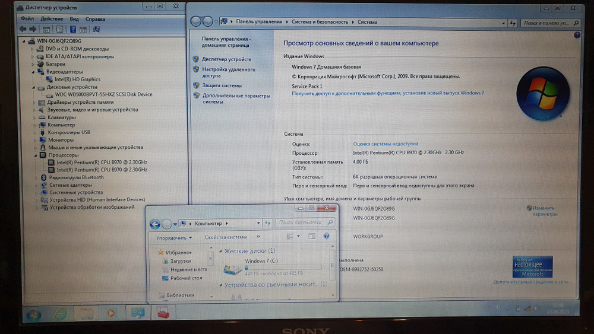The height and width of the screenshot is (334, 594).
Task: Open Упорядочить dropdown in explorer
Action: [x=174, y=237]
